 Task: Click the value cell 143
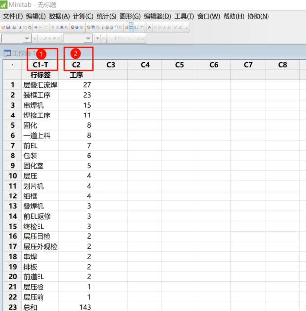(x=76, y=307)
